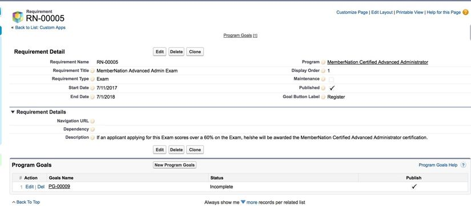Open the orange Help for this Page icon
This screenshot has height=206, width=471.
(466, 13)
